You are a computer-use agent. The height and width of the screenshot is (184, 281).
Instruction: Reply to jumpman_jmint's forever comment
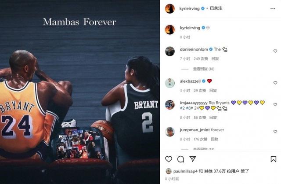pyautogui.click(x=214, y=139)
